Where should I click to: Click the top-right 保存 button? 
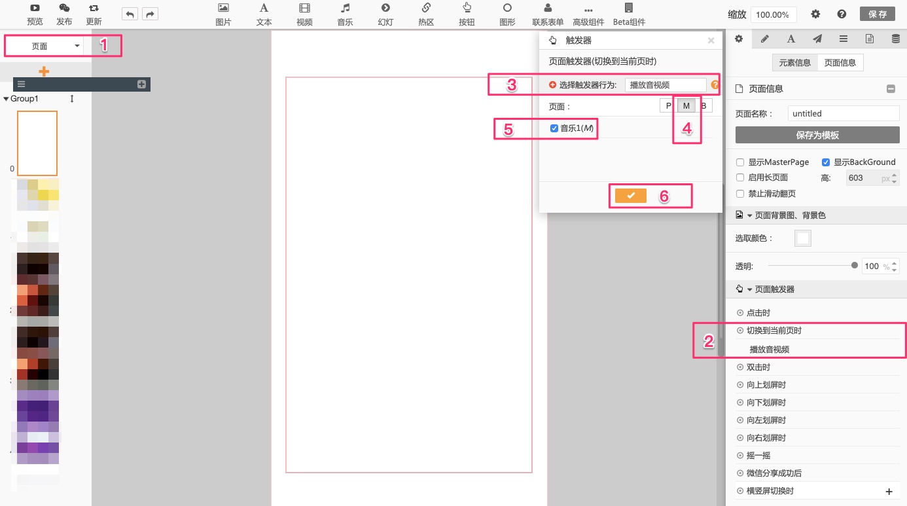(878, 14)
